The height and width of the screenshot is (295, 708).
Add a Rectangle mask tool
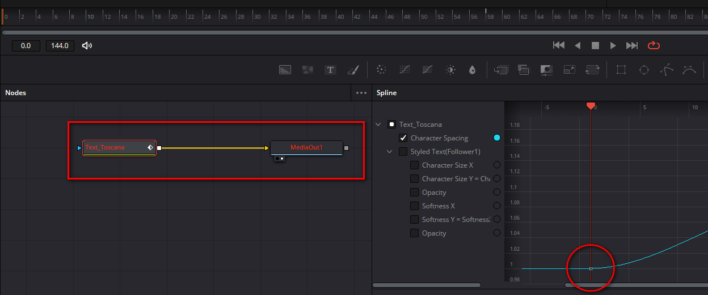pos(621,70)
